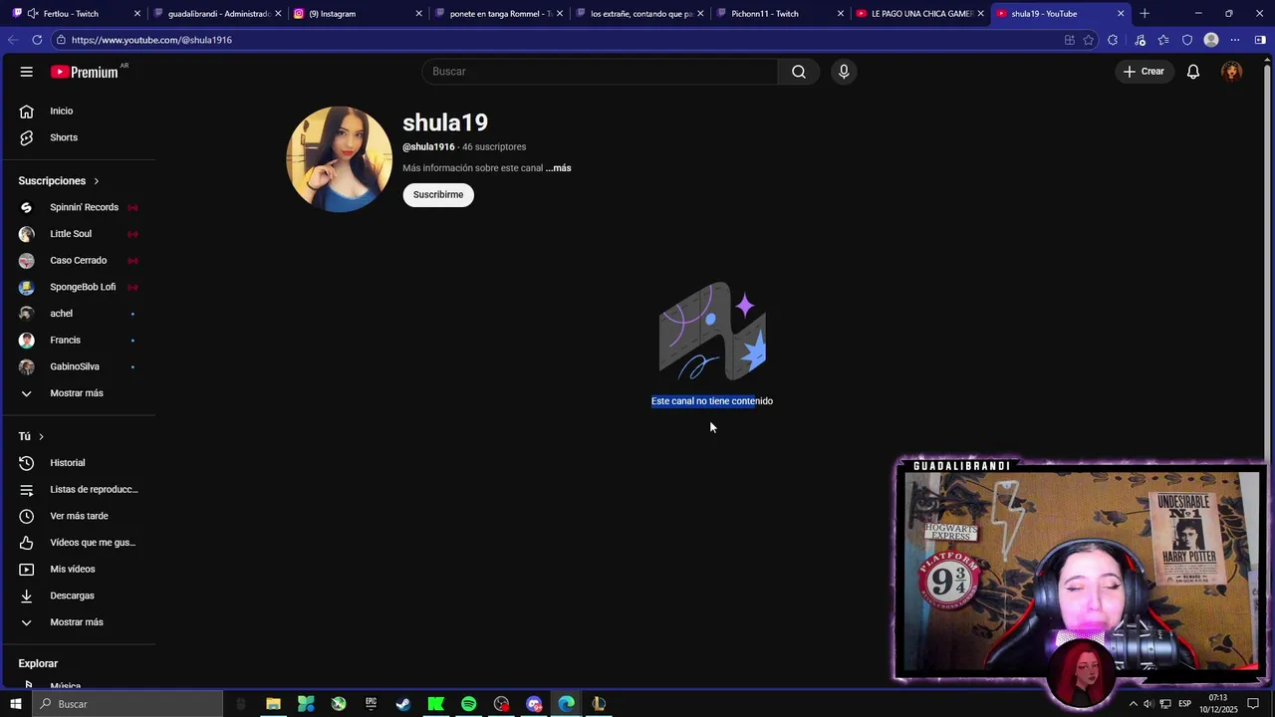This screenshot has width=1275, height=717.
Task: Open League of Legends from taskbar
Action: 599,704
